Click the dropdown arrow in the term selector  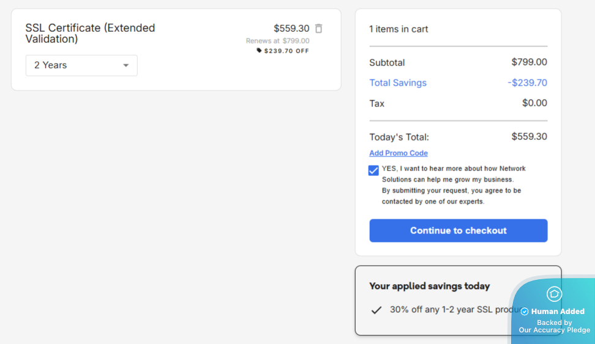click(125, 65)
